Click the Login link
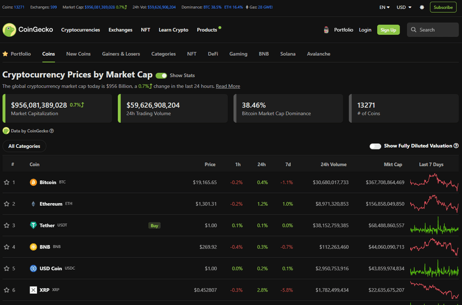 point(365,30)
